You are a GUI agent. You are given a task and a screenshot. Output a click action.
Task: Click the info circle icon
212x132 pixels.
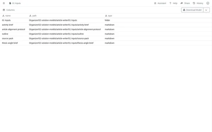tap(208, 3)
